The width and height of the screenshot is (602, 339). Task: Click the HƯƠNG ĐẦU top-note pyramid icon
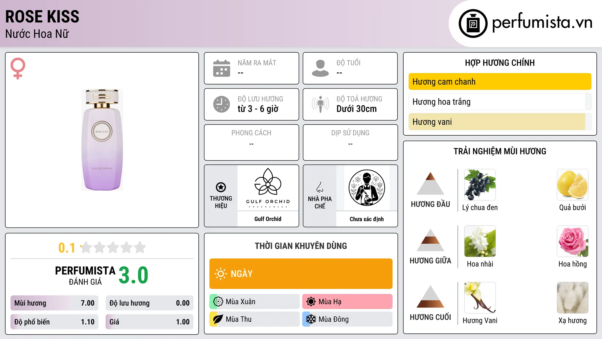pyautogui.click(x=431, y=183)
